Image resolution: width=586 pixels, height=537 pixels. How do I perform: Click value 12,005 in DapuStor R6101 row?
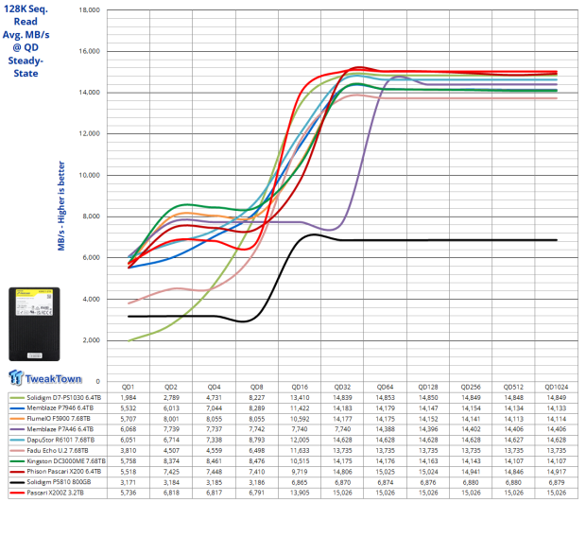pyautogui.click(x=300, y=441)
